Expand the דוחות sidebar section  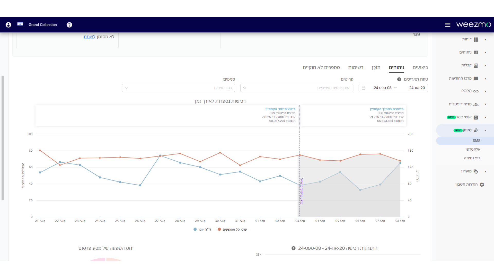pos(486,39)
